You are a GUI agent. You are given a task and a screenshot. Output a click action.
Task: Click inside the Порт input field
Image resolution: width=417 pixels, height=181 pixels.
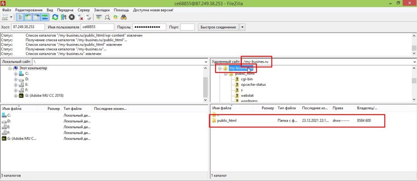[x=187, y=27]
